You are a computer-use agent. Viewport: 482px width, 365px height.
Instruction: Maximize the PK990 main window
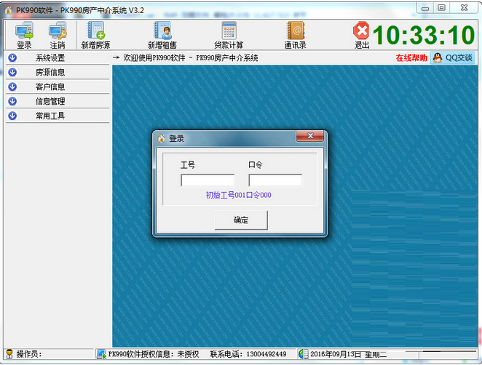441,8
